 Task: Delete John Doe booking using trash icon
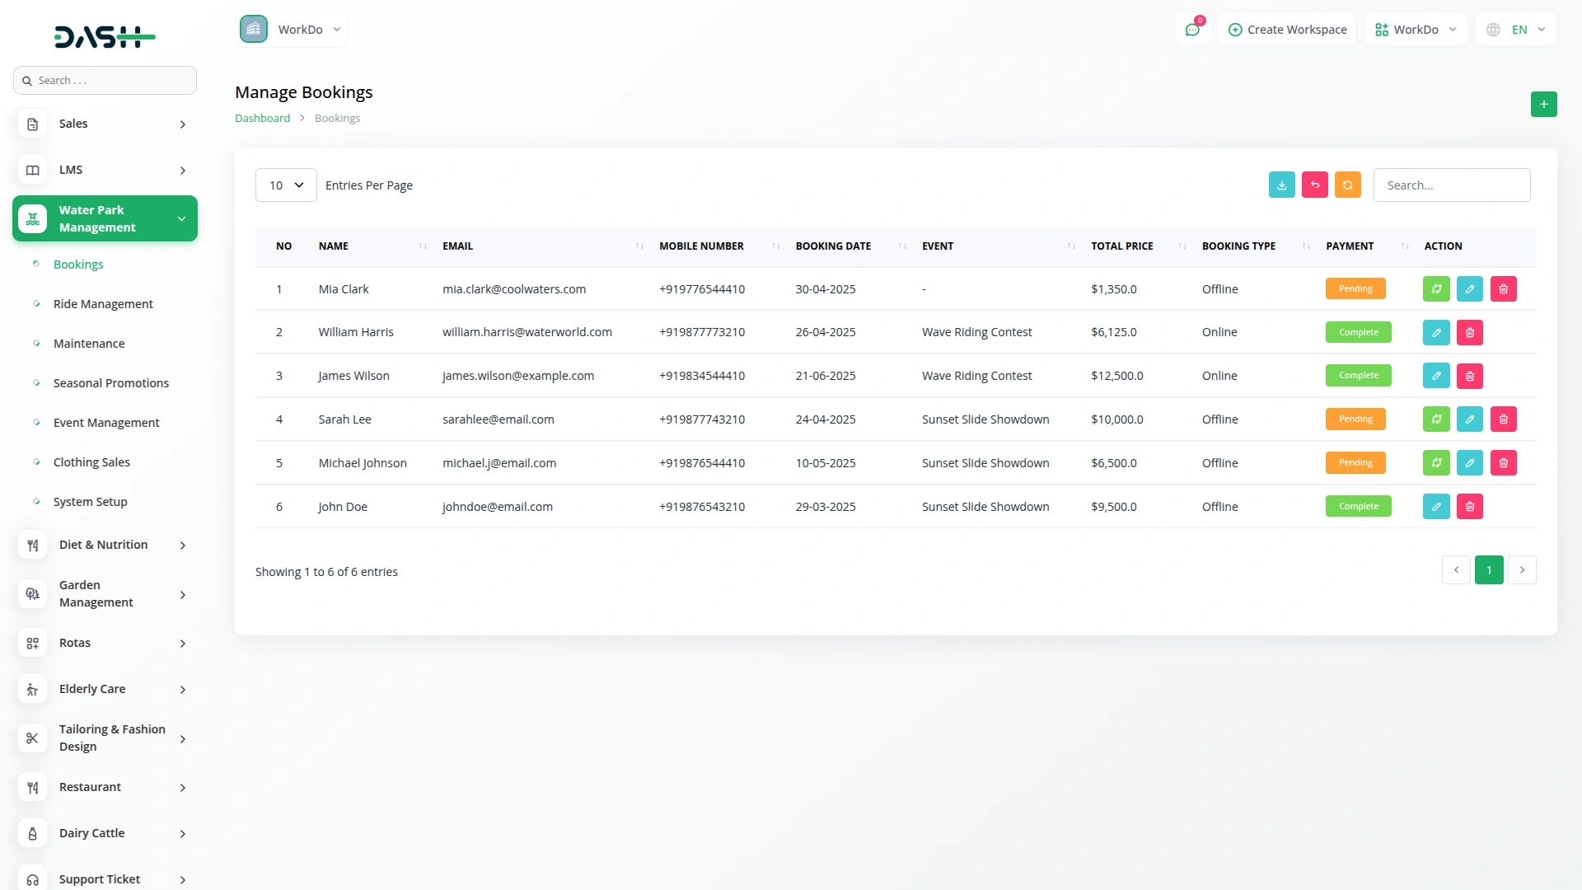click(x=1469, y=507)
